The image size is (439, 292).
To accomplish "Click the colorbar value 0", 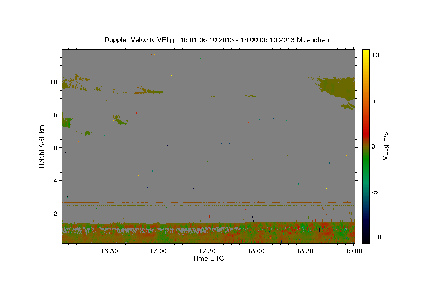I will (x=373, y=146).
